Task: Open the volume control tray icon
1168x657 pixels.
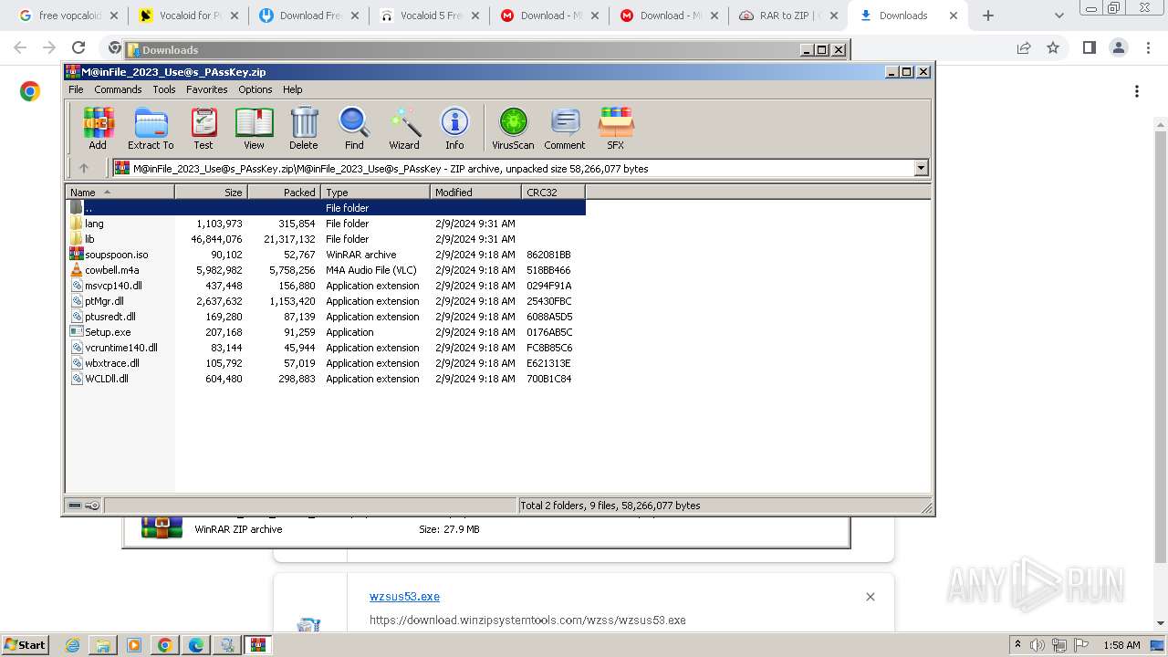Action: coord(1038,645)
